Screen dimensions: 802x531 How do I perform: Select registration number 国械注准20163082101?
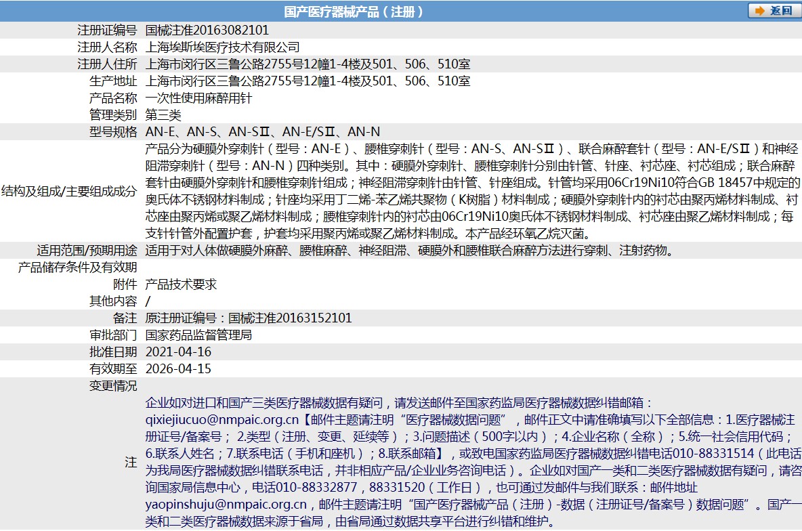[x=207, y=30]
